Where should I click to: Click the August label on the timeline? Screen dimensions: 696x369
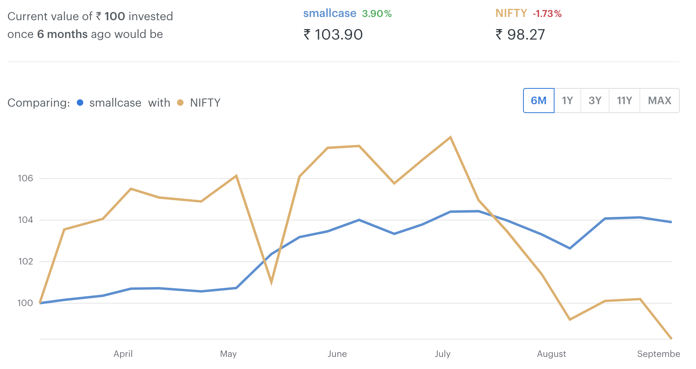551,354
